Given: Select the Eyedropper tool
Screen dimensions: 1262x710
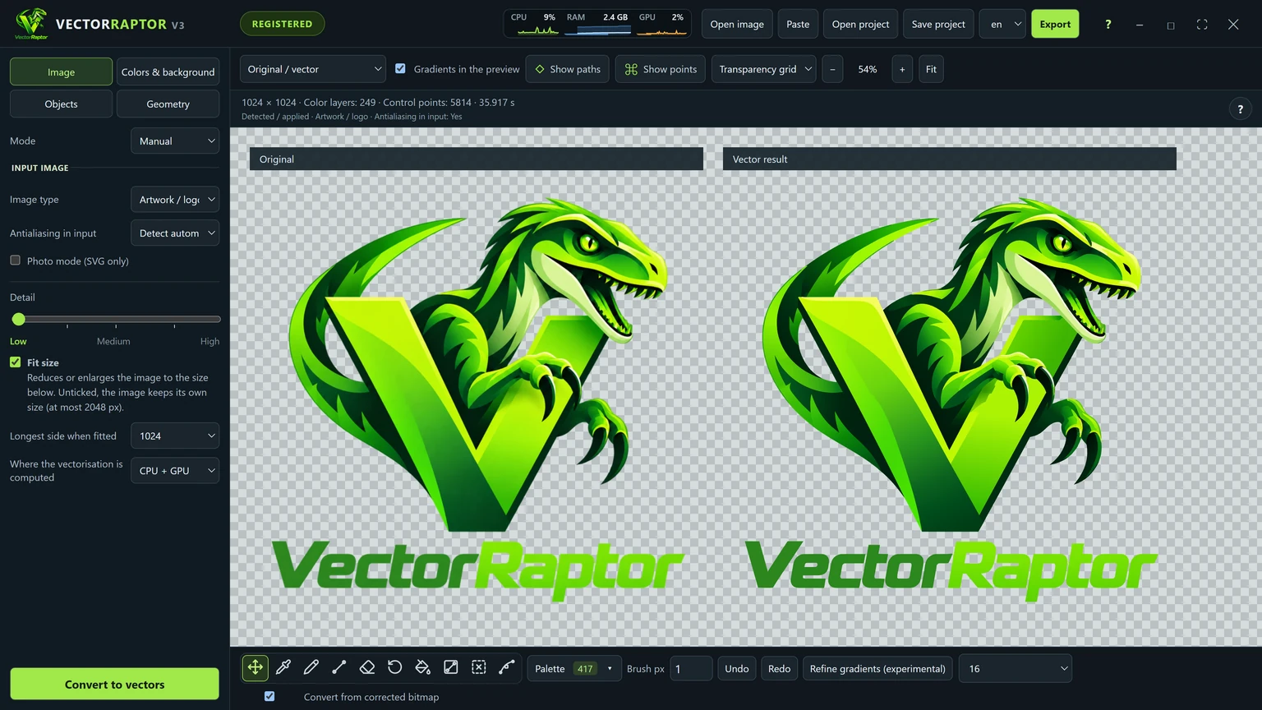Looking at the screenshot, I should pyautogui.click(x=283, y=668).
